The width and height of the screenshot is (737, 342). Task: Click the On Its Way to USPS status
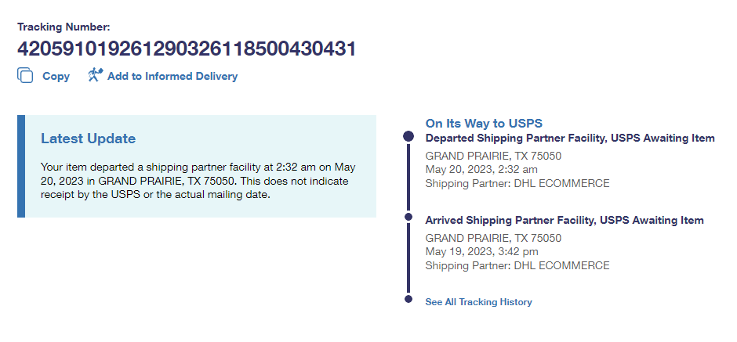[x=484, y=123]
